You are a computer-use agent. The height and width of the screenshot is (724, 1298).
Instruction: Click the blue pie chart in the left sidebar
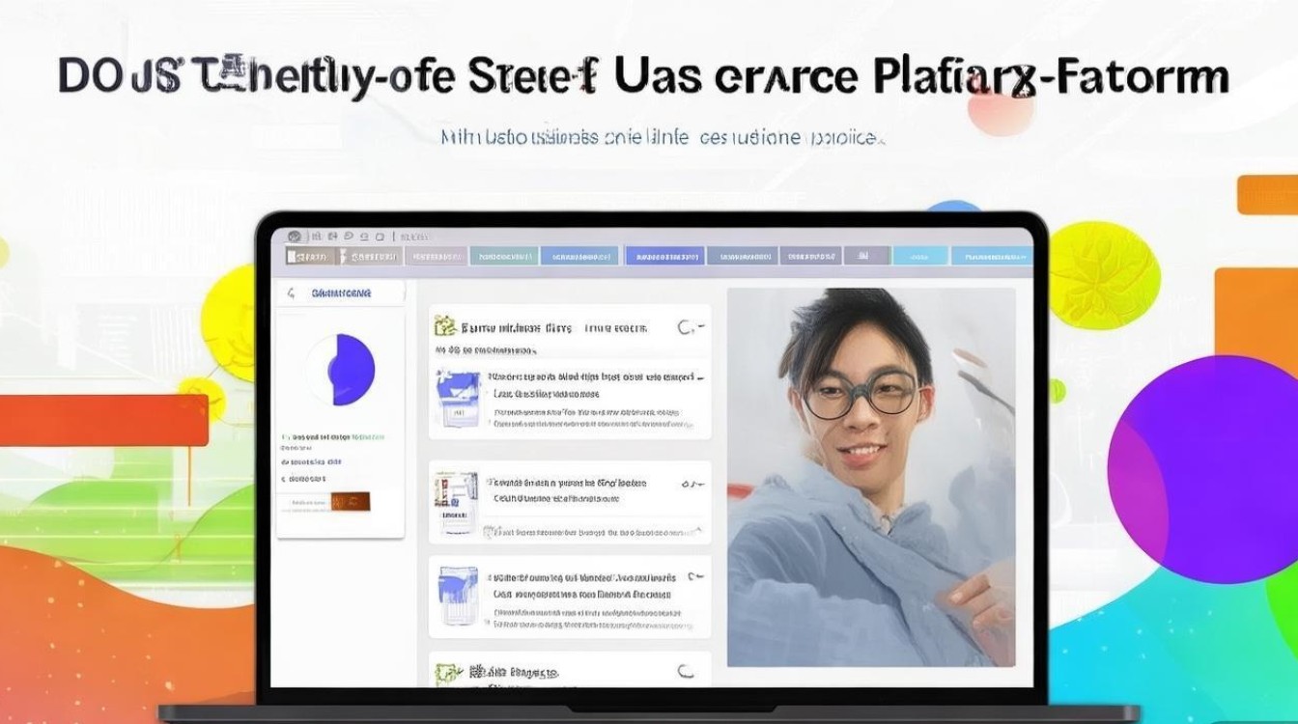(x=341, y=369)
